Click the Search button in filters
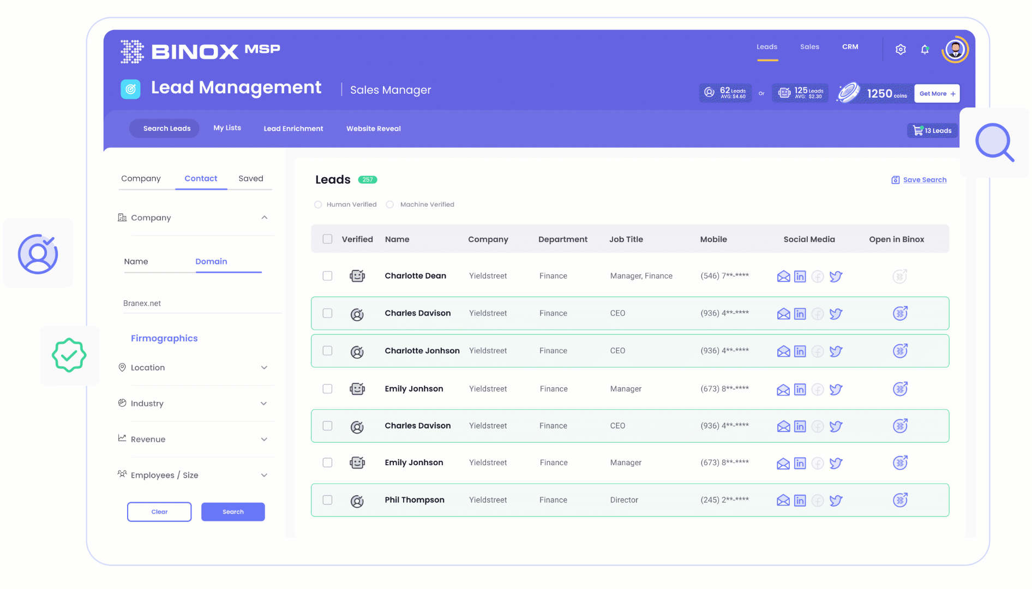Screen dimensions: 1032x589 coord(233,512)
